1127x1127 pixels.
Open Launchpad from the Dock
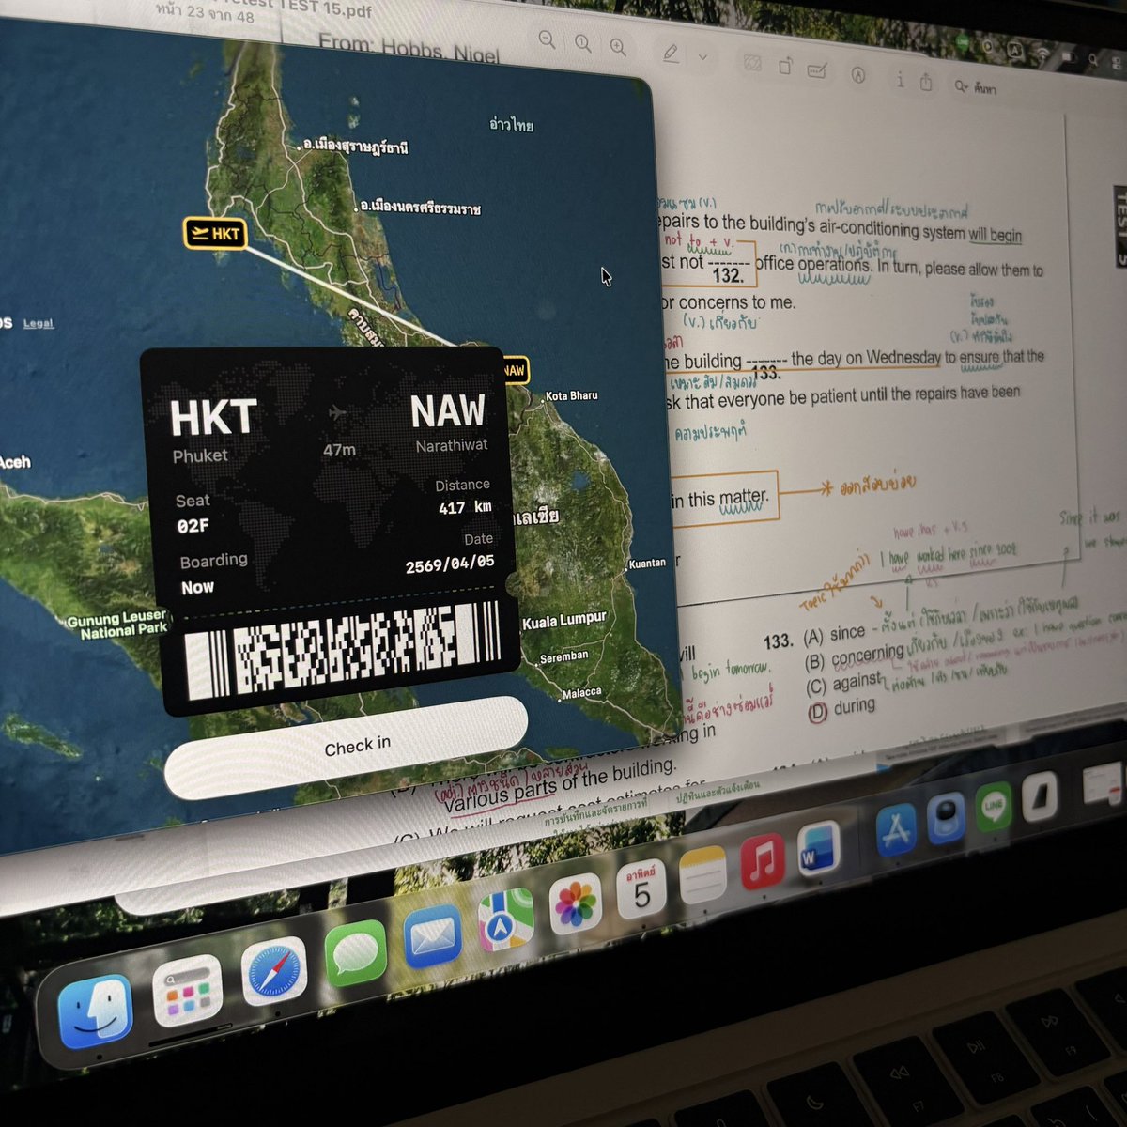[x=186, y=993]
